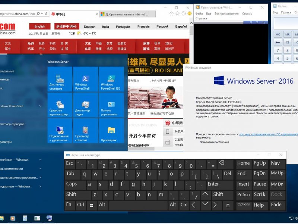This screenshot has height=224, width=298.
Task: Refresh the page in the browser address bar
Action: (x=46, y=14)
